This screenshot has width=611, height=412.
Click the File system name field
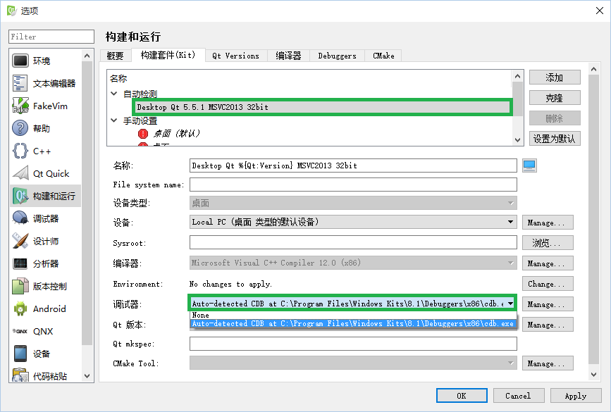353,185
